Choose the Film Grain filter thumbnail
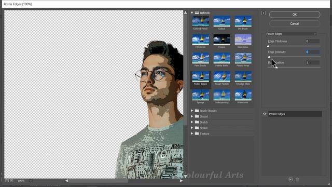 [200, 39]
